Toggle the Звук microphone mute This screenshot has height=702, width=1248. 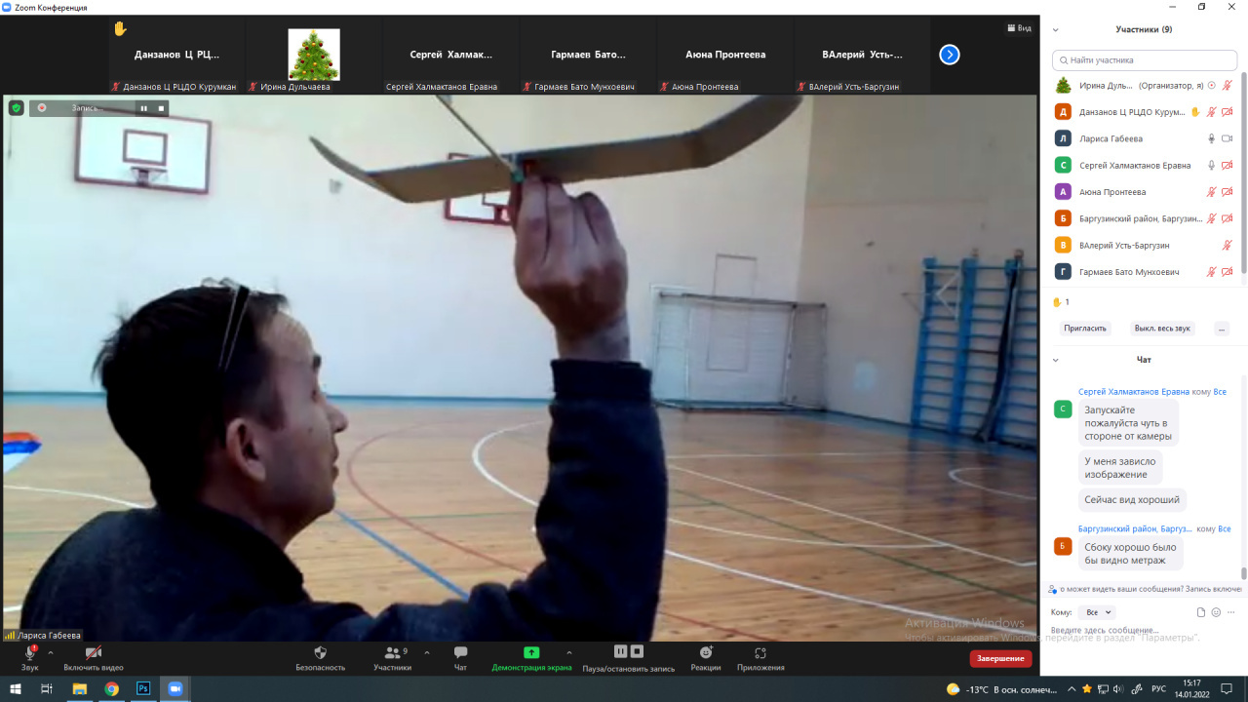(x=30, y=654)
